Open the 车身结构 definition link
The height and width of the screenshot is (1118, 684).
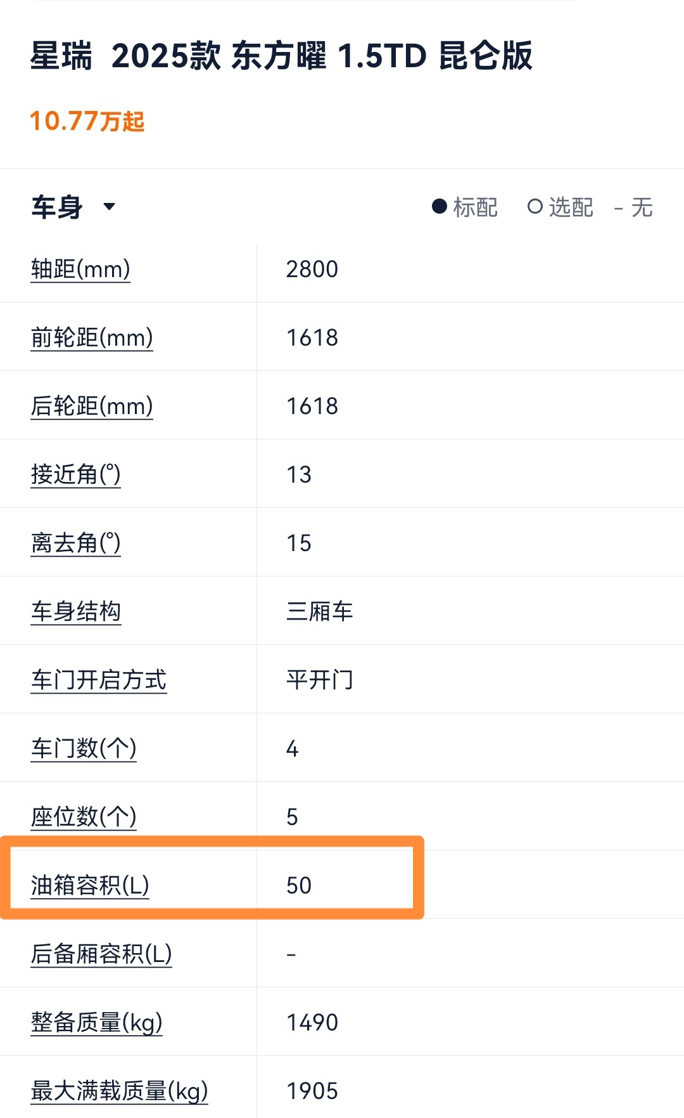click(76, 611)
